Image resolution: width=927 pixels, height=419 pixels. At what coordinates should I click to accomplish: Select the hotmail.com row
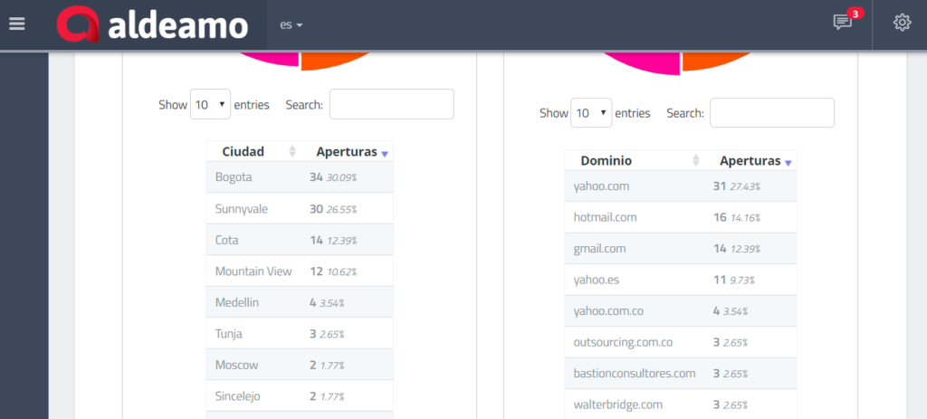point(680,217)
